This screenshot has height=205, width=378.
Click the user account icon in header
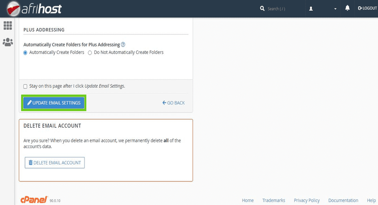coord(311,8)
